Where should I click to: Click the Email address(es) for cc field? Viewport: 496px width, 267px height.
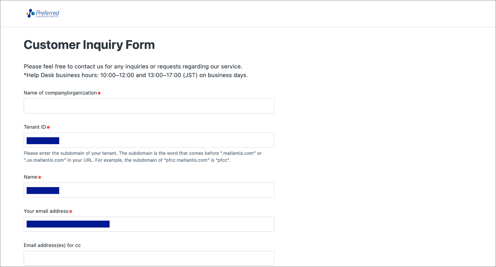tap(149, 258)
